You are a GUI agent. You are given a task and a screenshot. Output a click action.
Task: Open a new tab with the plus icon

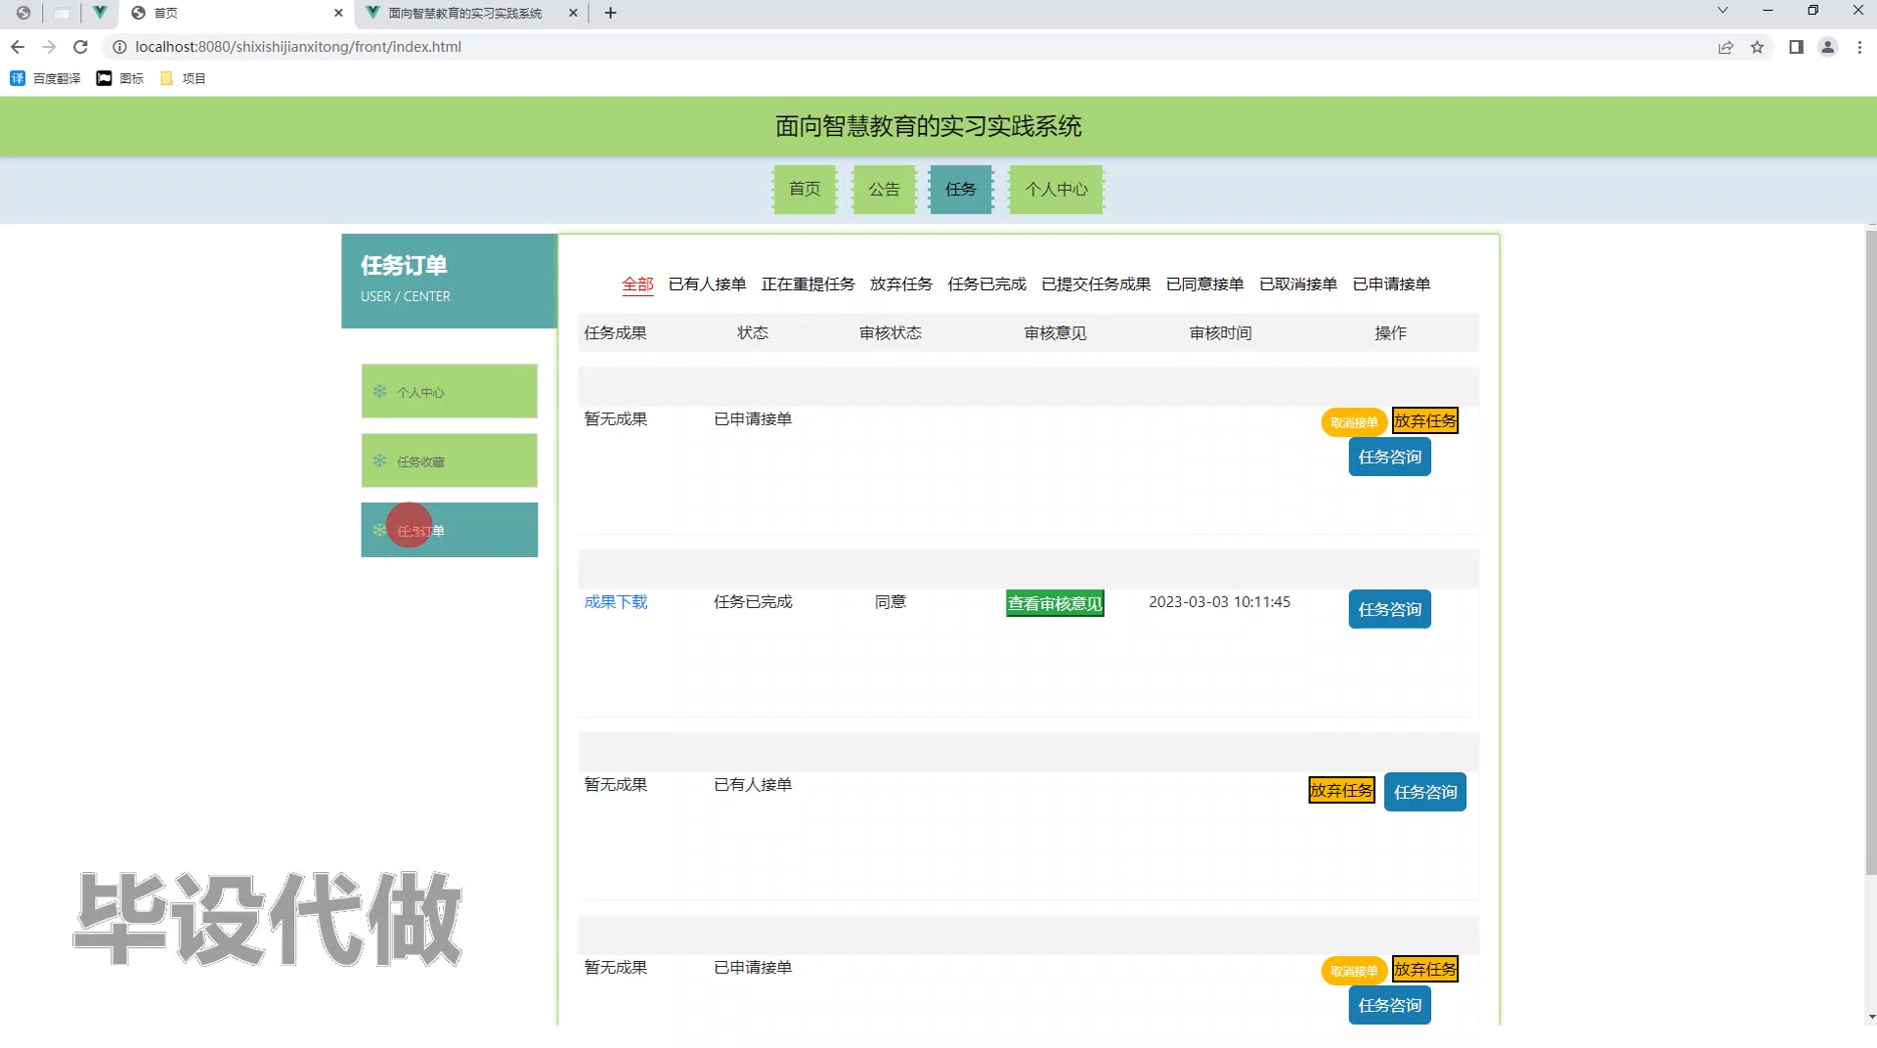pyautogui.click(x=610, y=13)
